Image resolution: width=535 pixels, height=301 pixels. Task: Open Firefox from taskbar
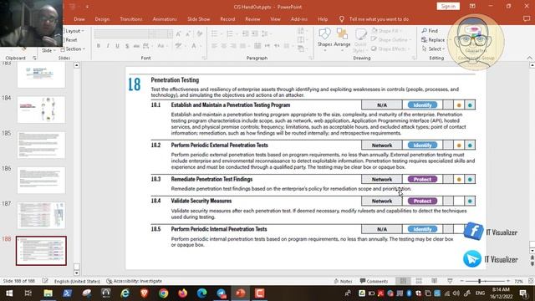tap(183, 293)
